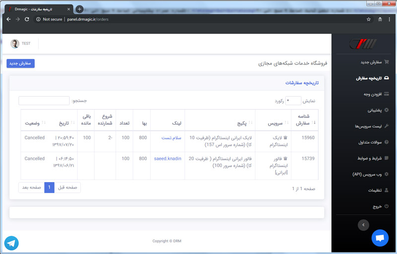Click service icon in فالور اینستاگرام cell

pyautogui.click(x=285, y=159)
